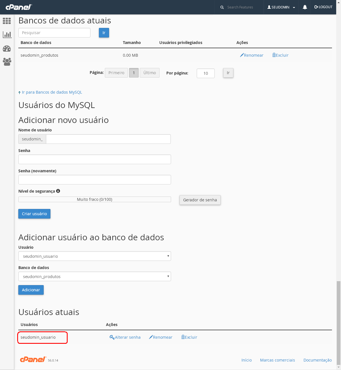The image size is (341, 370).
Task: Click the seudomin_usuario user name
Action: (38, 337)
